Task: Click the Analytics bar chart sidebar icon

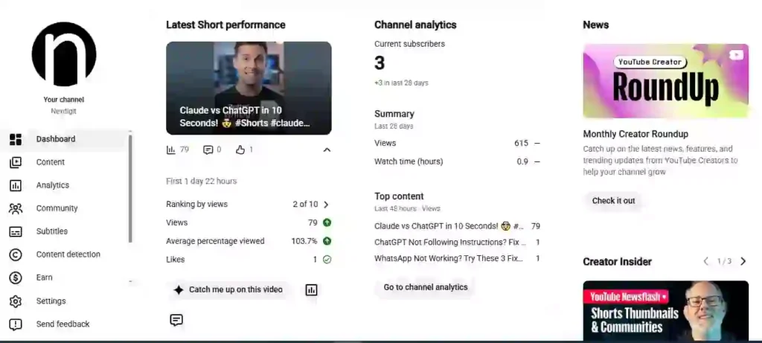Action: (16, 185)
